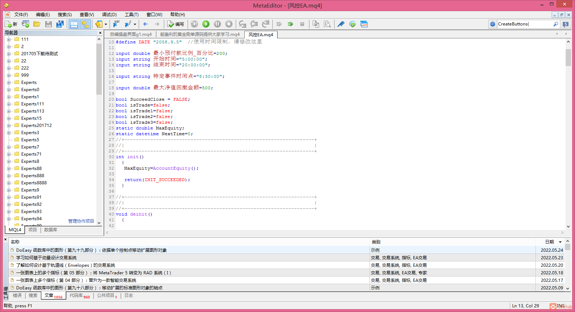Switch to 自编操盘界面g1.mq4 tab
Viewport: 575px width, 312px height.
click(131, 34)
